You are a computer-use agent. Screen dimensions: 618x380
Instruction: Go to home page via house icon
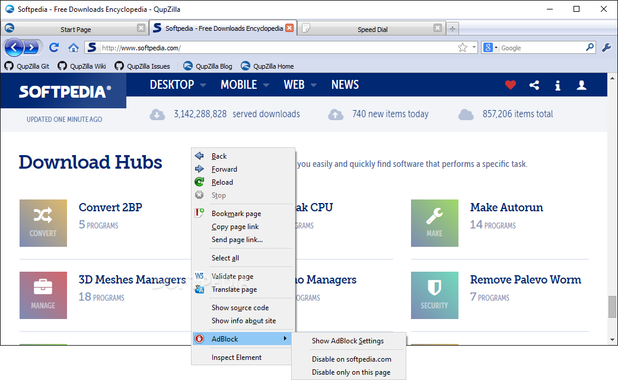click(x=73, y=47)
